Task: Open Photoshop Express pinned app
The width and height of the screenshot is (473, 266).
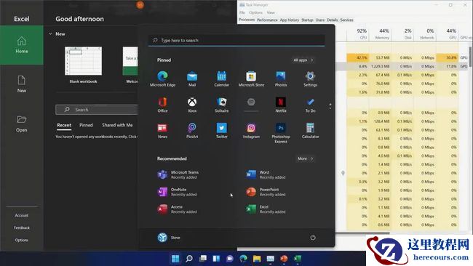Action: coord(281,133)
